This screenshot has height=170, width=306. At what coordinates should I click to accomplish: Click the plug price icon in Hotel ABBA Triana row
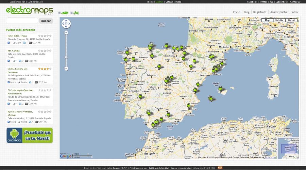pos(14,43)
